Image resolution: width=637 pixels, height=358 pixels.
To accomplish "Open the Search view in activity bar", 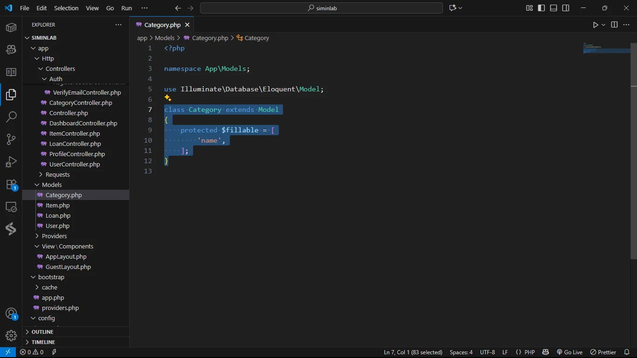I will (11, 117).
